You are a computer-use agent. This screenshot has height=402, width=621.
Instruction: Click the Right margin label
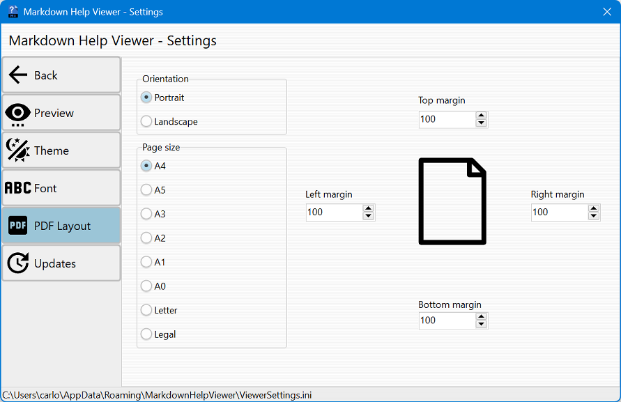558,194
